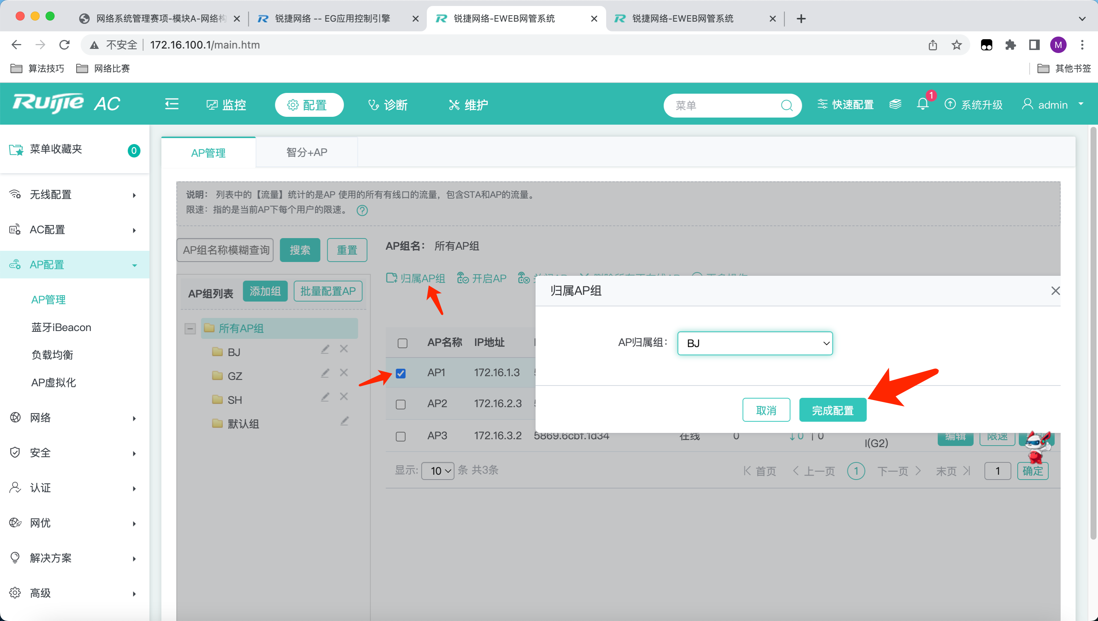
Task: Click the layers stack icon in header
Action: pyautogui.click(x=895, y=104)
